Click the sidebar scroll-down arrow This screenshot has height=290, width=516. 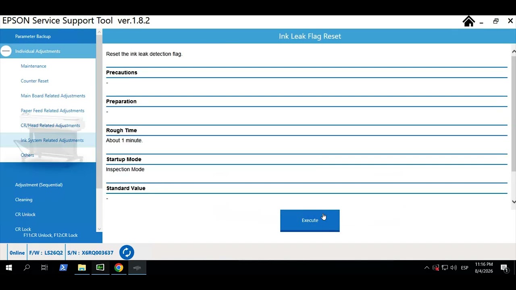coord(99,229)
